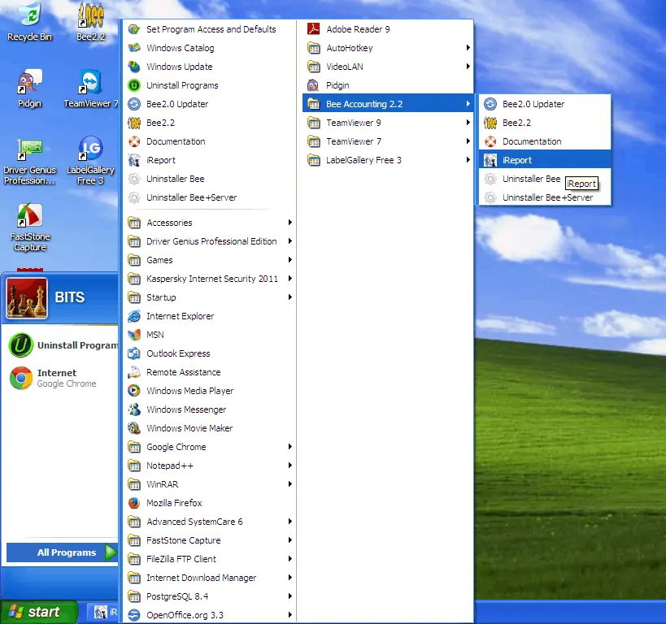The width and height of the screenshot is (666, 624).
Task: Open the OpenOffice.org 3.3 folder
Action: [209, 615]
